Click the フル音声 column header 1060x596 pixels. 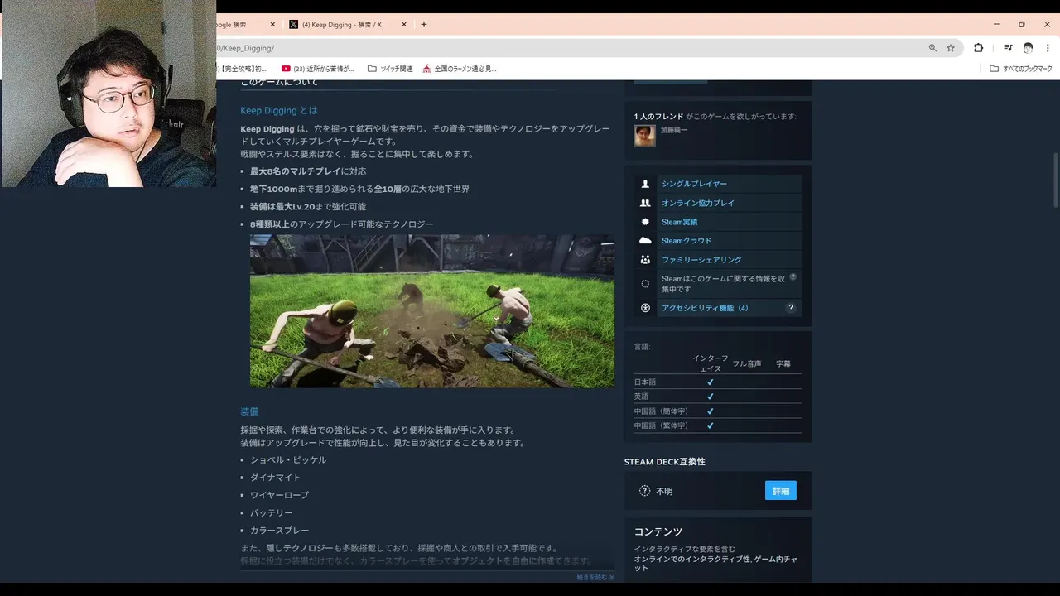tap(747, 363)
